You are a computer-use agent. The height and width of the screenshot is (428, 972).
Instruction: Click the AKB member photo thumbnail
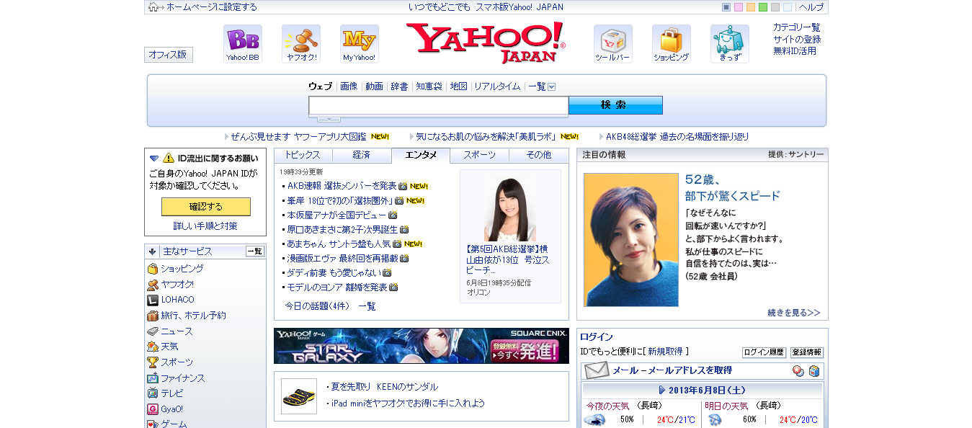point(510,209)
